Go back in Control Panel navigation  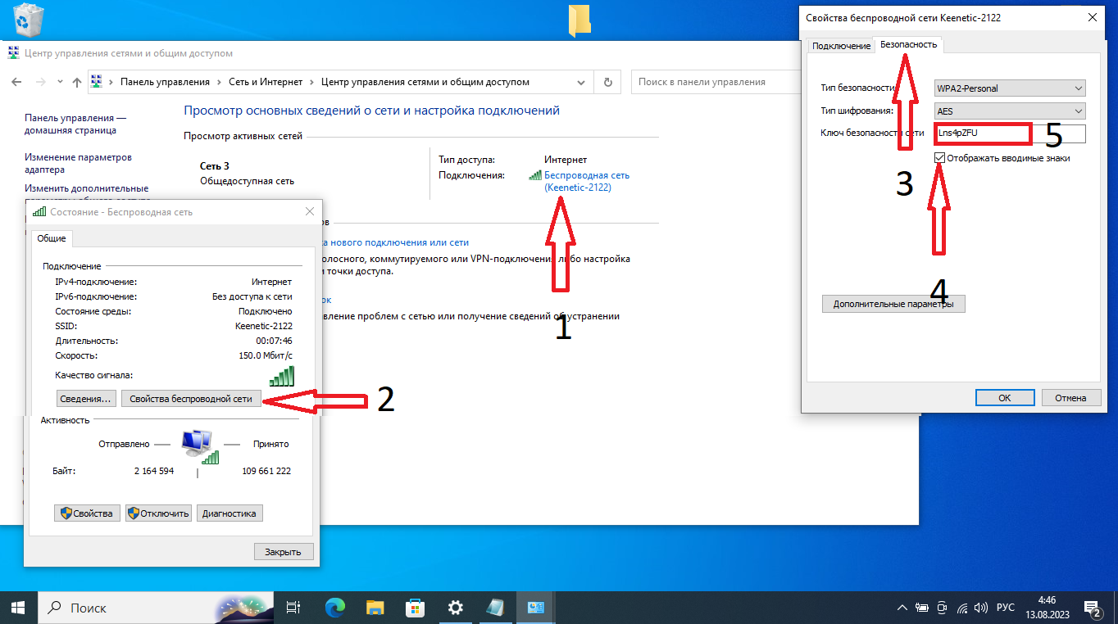point(16,82)
